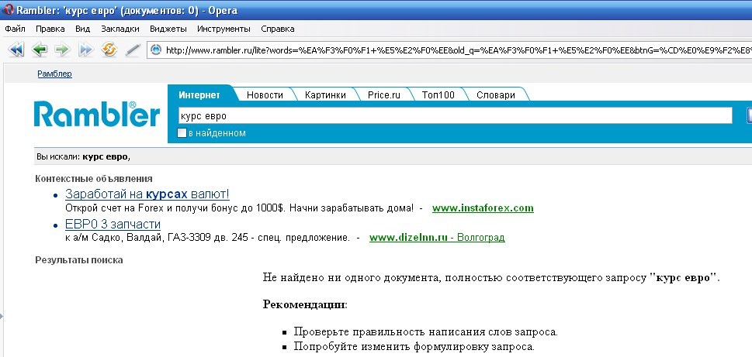
Task: Reload the page with the orange refresh icon
Action: [x=109, y=50]
